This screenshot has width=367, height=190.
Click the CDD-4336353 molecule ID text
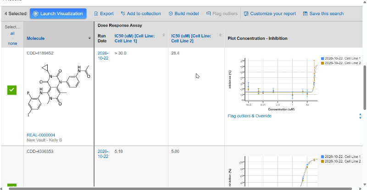pos(40,152)
